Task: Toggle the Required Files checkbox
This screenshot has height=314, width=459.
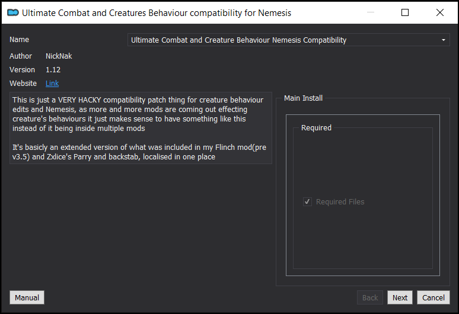Action: tap(307, 202)
